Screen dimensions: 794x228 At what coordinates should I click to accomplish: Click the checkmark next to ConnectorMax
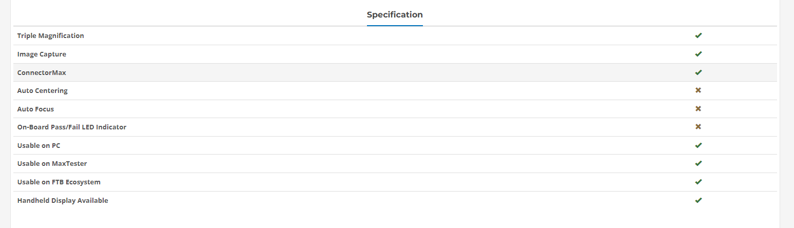click(698, 72)
